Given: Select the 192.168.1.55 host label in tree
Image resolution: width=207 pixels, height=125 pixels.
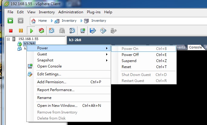Looking at the screenshot, I should tap(28, 39).
